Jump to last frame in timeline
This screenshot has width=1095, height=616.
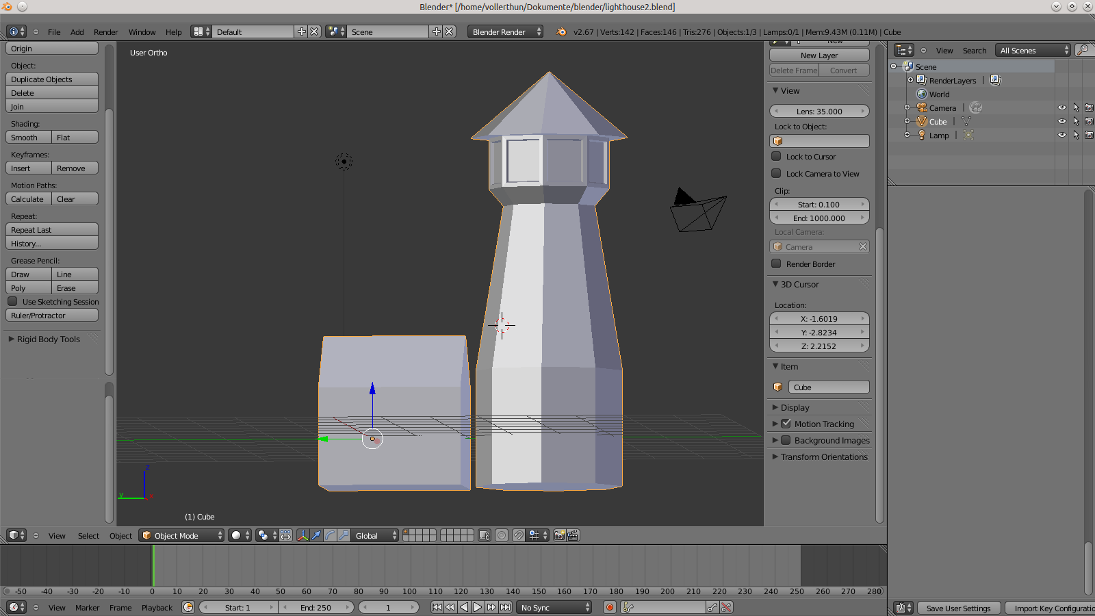pos(505,607)
